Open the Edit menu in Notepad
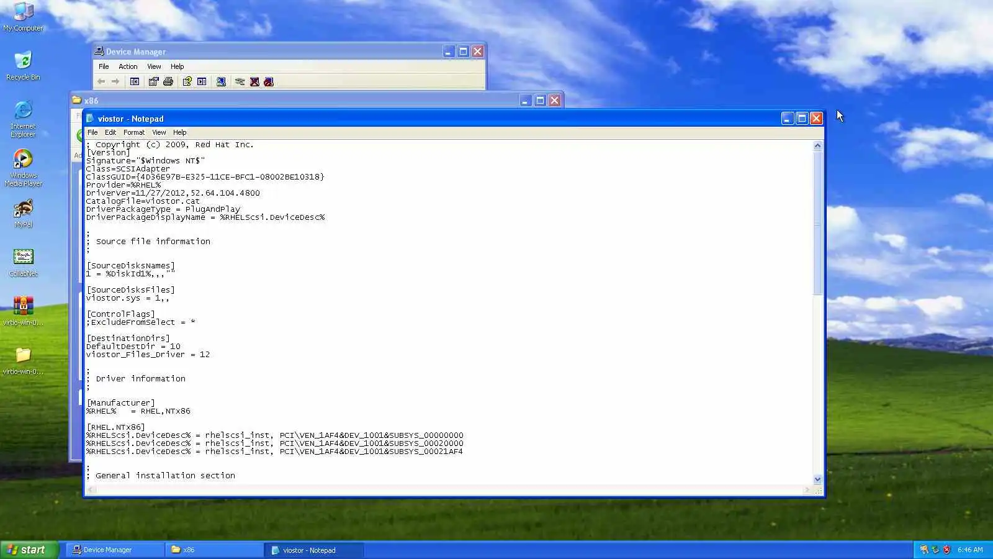This screenshot has width=993, height=559. [x=110, y=132]
